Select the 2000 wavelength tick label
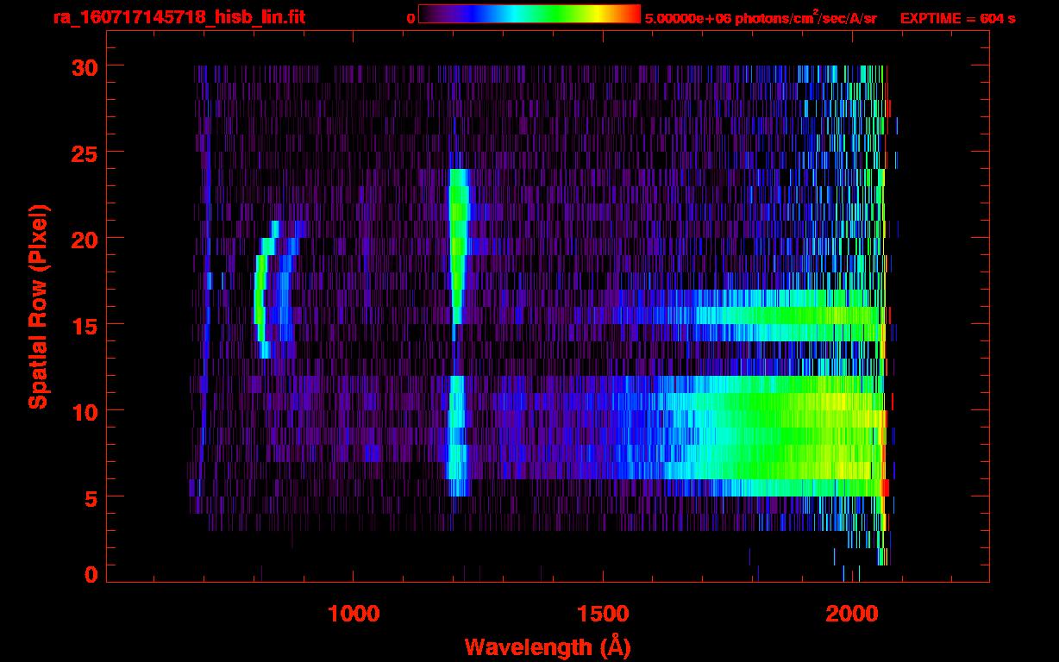The image size is (1059, 662). [852, 615]
